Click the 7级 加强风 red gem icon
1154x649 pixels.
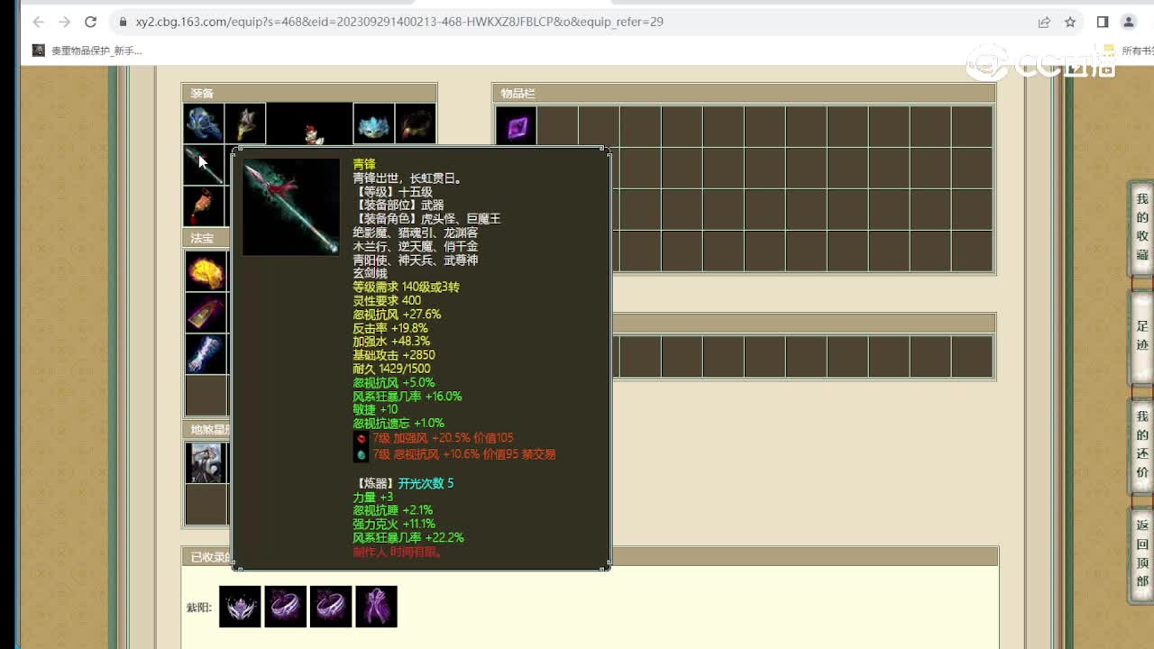pos(361,438)
